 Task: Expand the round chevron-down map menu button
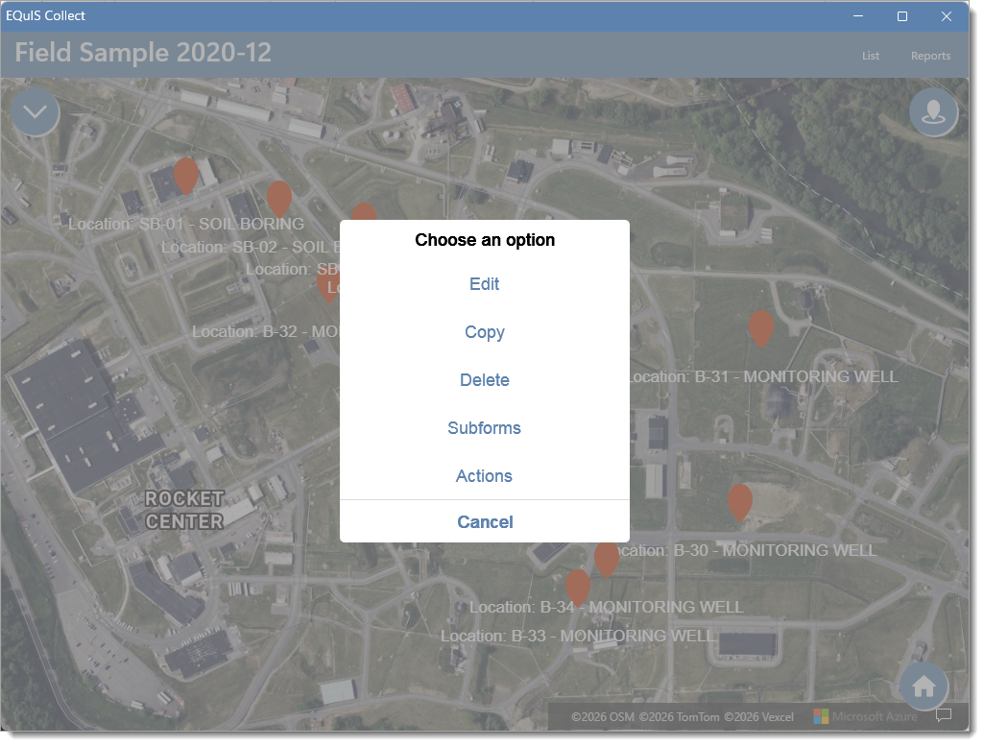pyautogui.click(x=36, y=113)
